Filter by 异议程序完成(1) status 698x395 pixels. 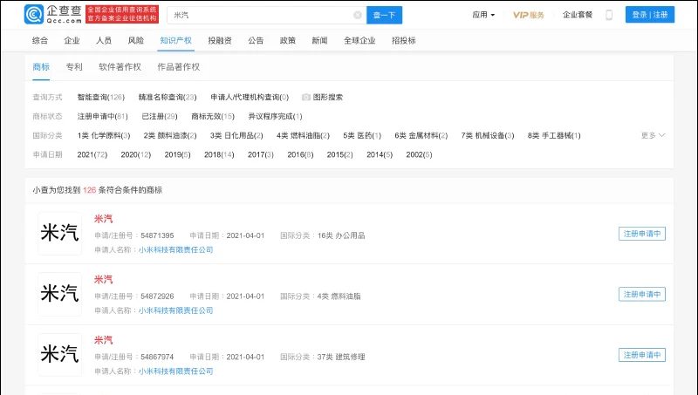[x=275, y=116]
